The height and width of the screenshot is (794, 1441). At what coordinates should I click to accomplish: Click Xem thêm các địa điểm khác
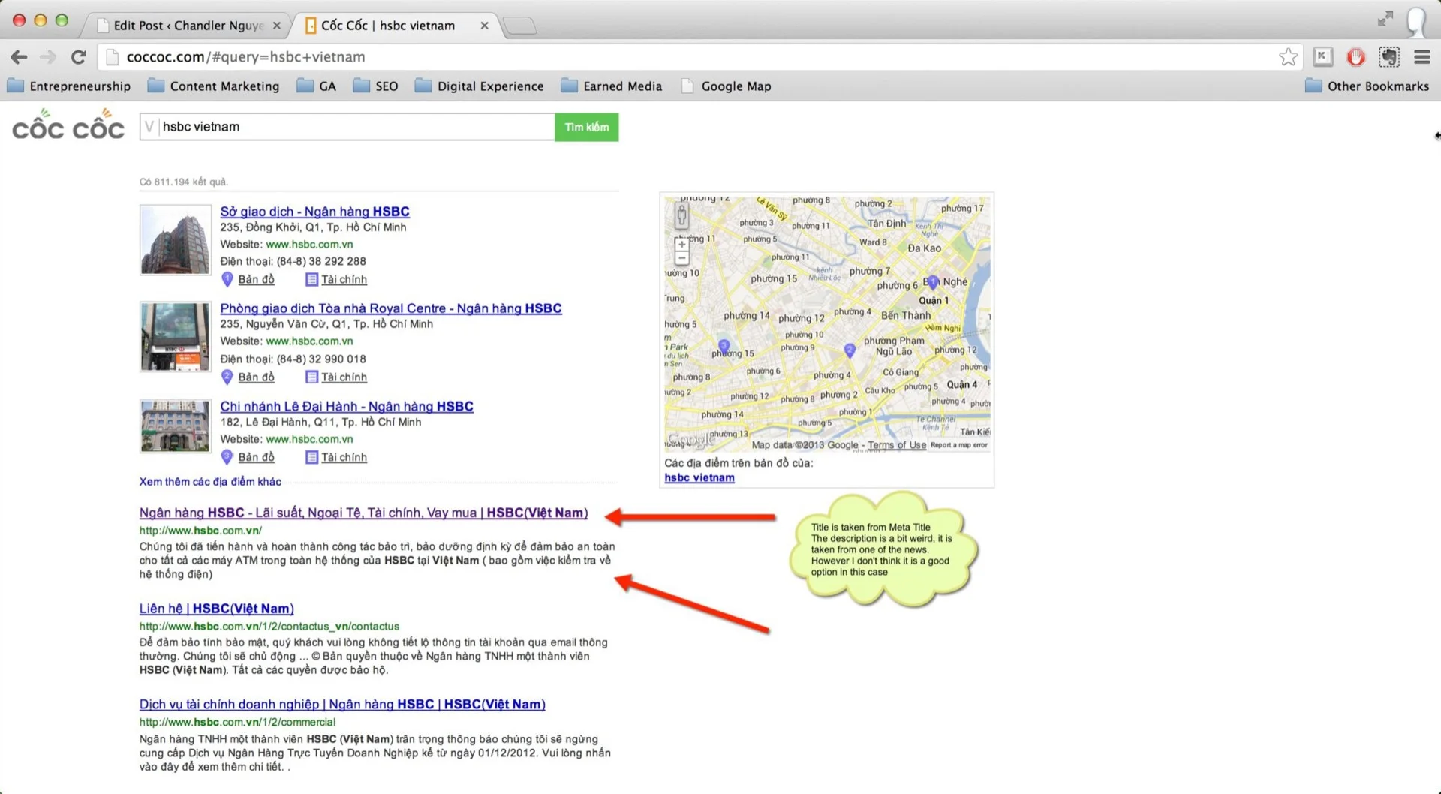tap(210, 482)
